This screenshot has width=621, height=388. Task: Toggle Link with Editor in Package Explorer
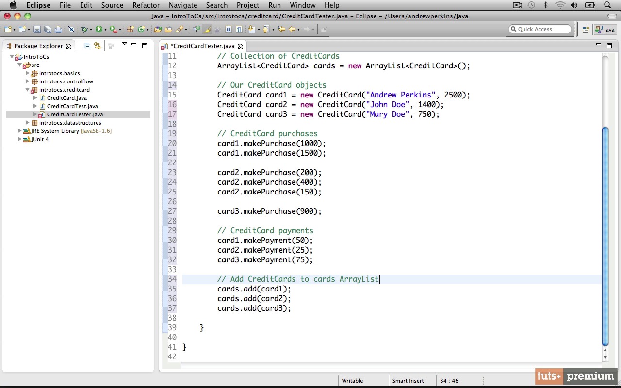coord(98,46)
